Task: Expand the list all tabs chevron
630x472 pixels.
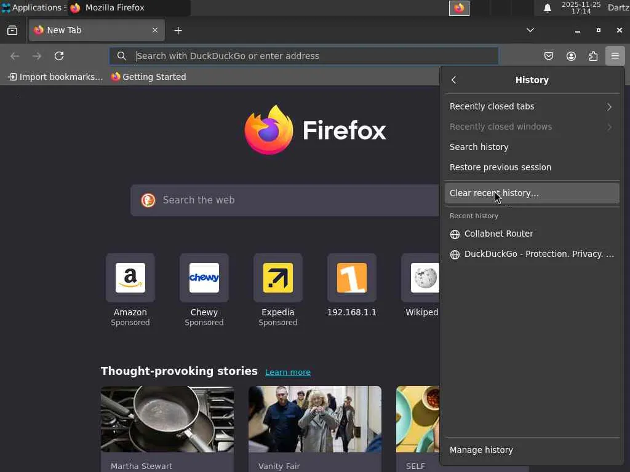Action: 530,30
